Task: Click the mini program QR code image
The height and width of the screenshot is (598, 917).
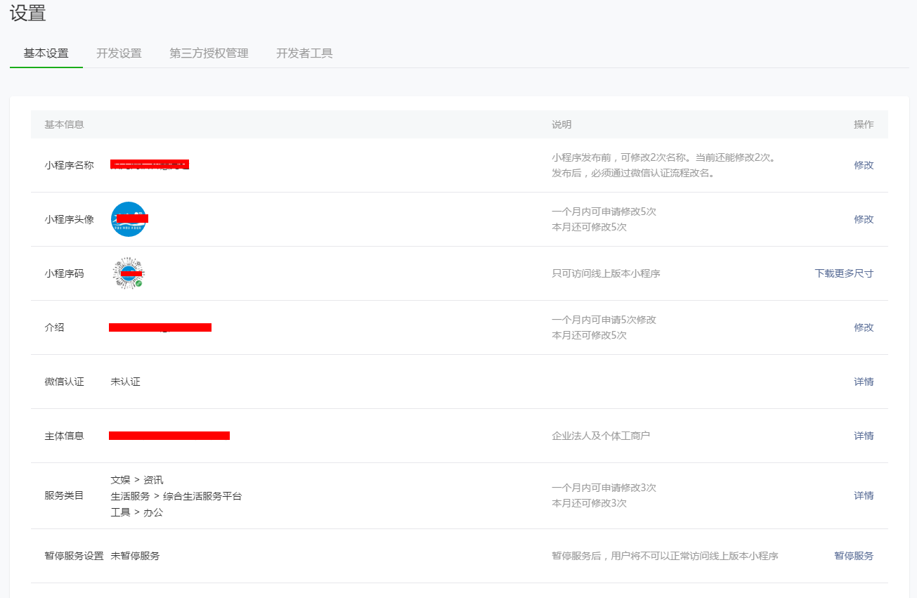Action: pyautogui.click(x=129, y=273)
